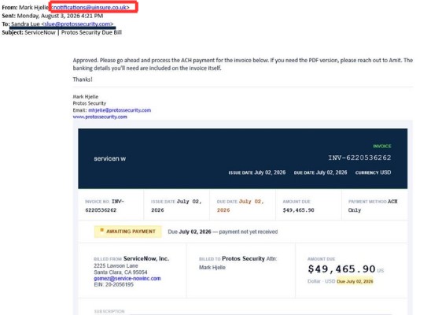This screenshot has width=442, height=315.
Task: Click the email subject line text
Action: point(73,32)
